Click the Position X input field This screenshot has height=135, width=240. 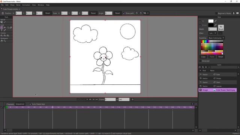19,13
